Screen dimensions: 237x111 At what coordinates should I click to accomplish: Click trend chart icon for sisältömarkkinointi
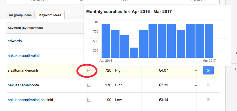tap(89, 71)
